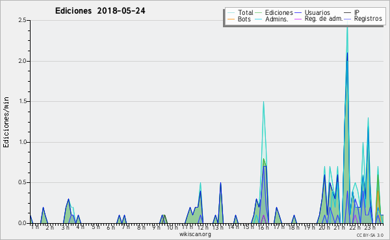
Task: Click the 22 h x-axis label
Action: click(355, 227)
